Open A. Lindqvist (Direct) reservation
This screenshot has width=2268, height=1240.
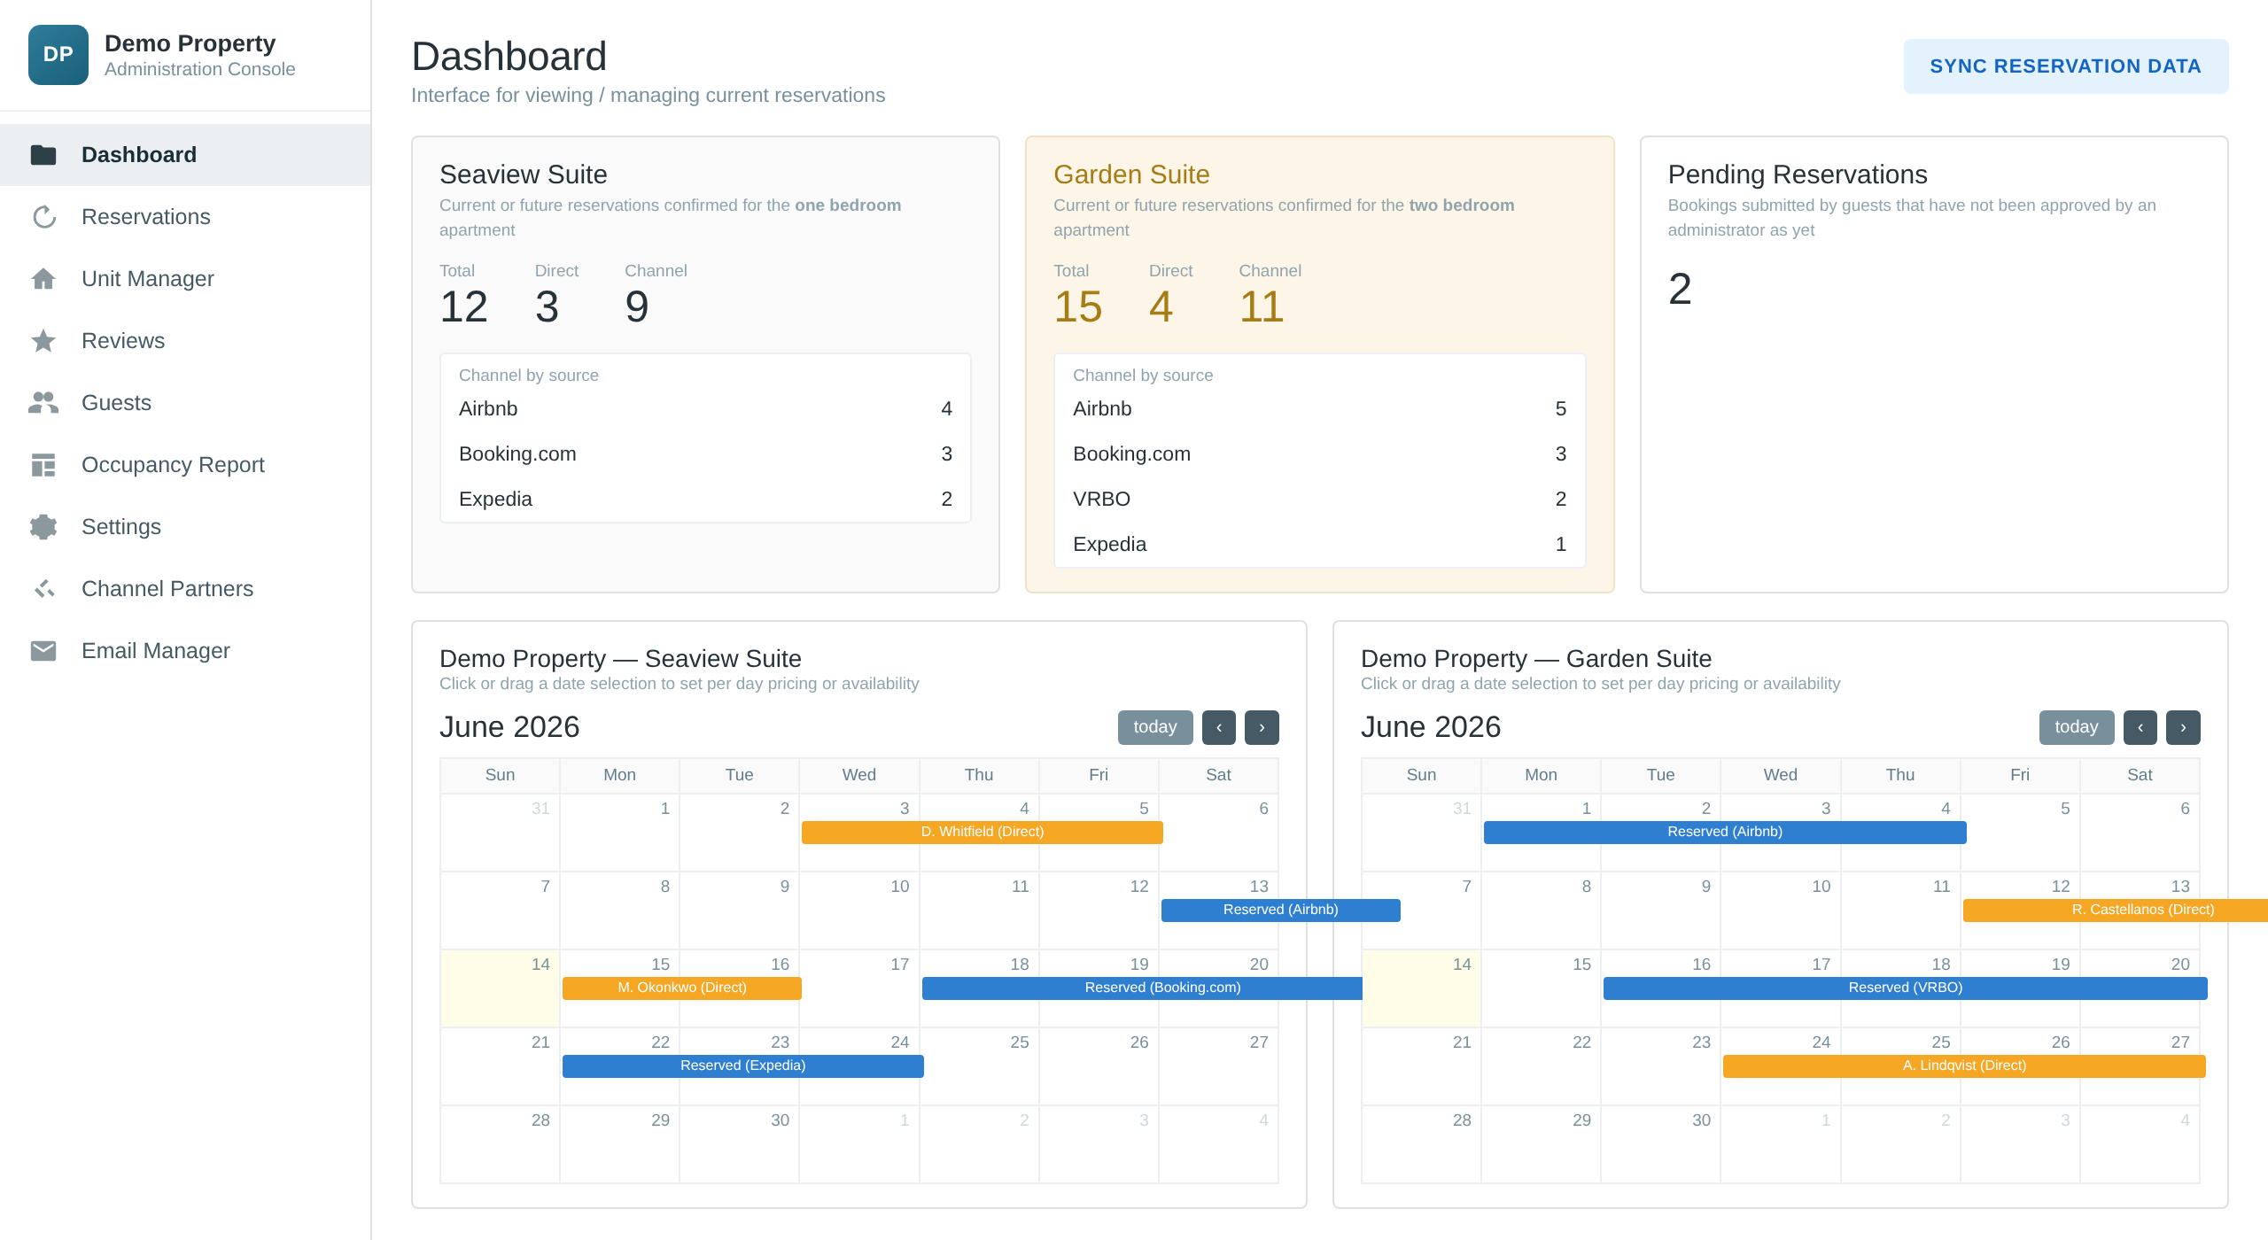pyautogui.click(x=1964, y=1066)
